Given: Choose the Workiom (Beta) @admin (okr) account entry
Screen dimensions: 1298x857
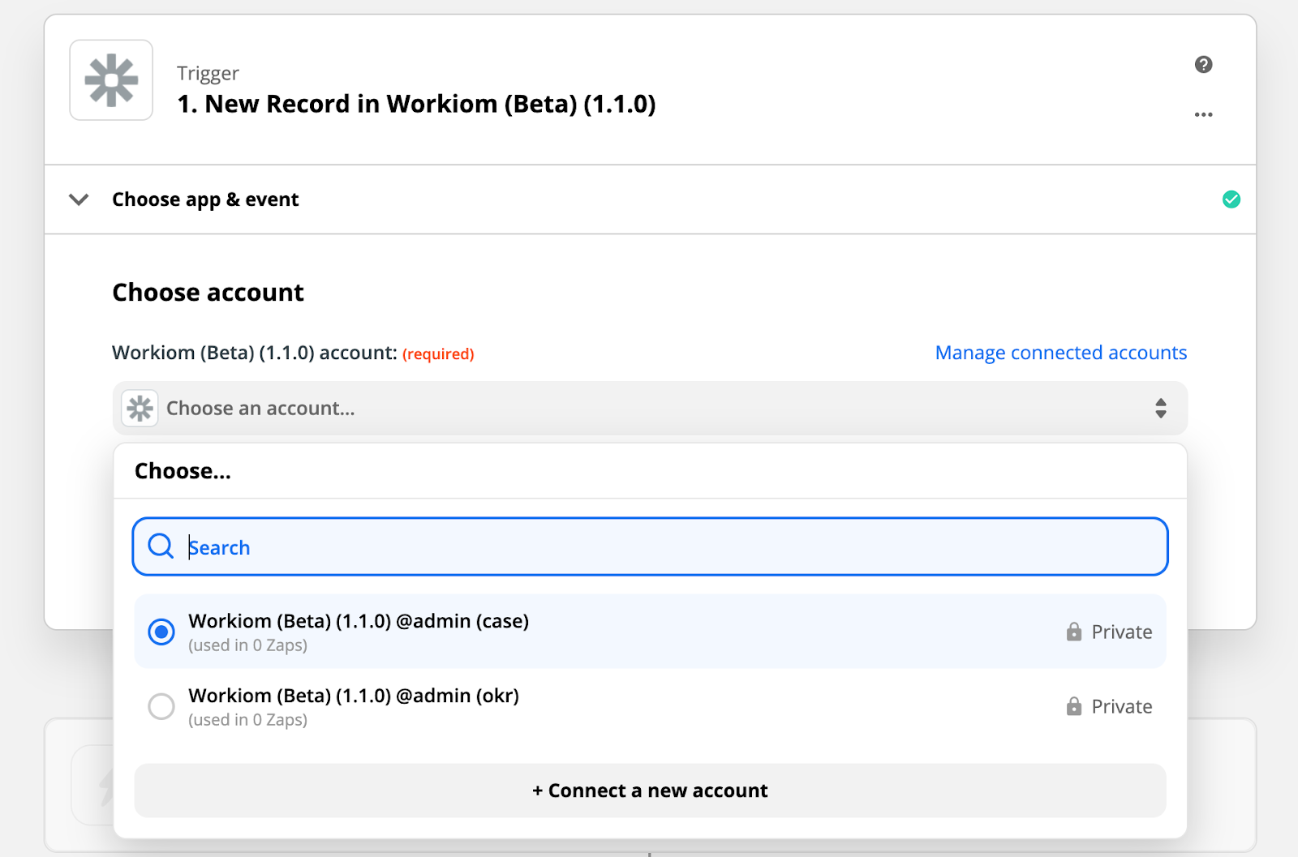Looking at the screenshot, I should click(353, 696).
